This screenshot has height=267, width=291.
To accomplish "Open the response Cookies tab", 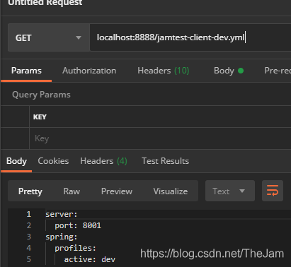I will [x=53, y=161].
